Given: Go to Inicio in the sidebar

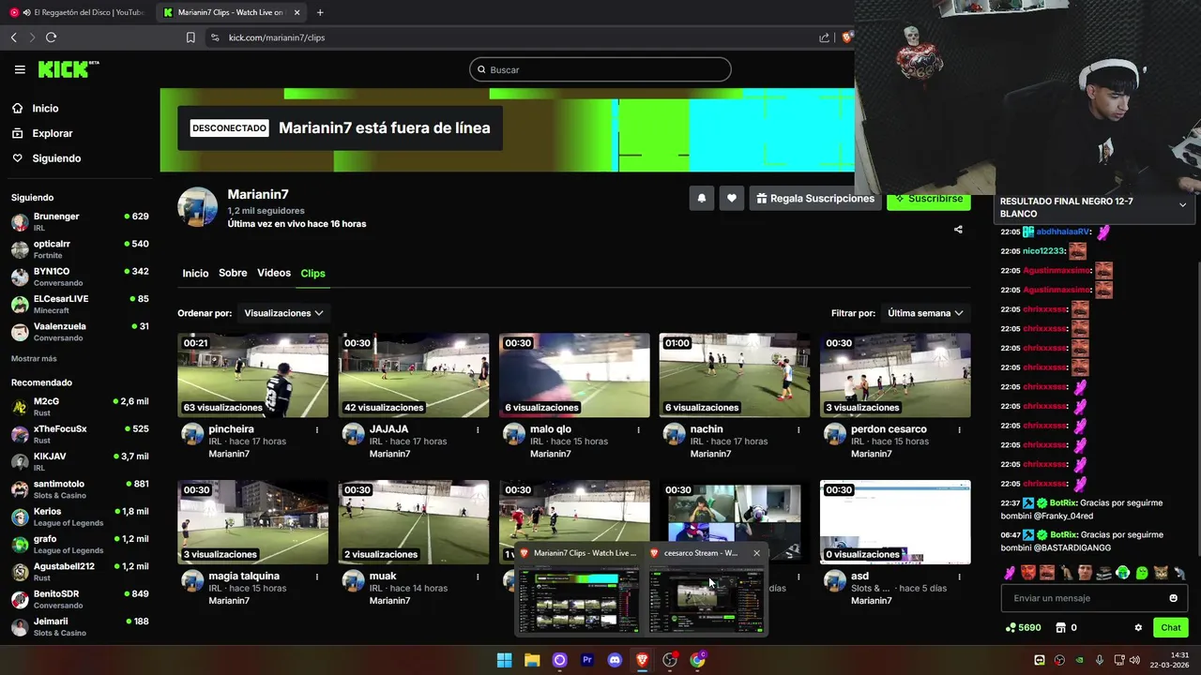Looking at the screenshot, I should pyautogui.click(x=45, y=109).
